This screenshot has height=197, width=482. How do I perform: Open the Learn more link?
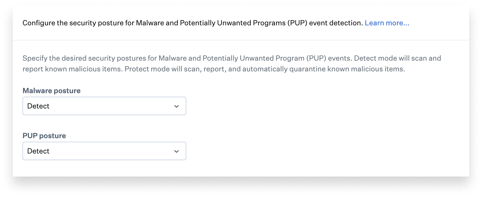(x=387, y=23)
